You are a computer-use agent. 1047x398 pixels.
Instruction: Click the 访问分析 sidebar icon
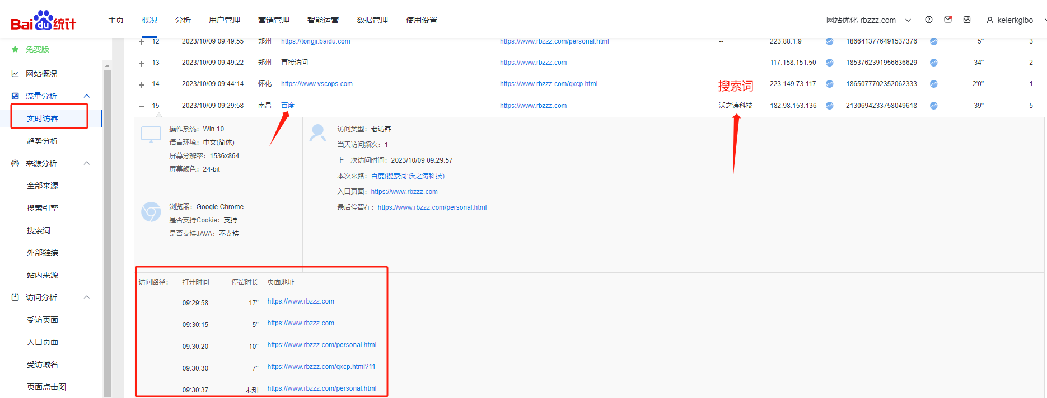(x=15, y=297)
